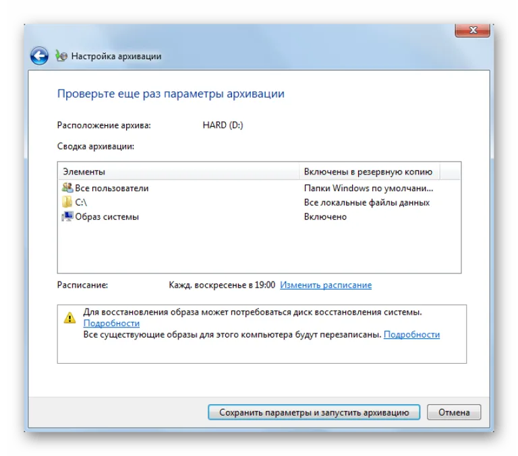Select the Все пользователи row
This screenshot has width=518, height=456.
(259, 188)
